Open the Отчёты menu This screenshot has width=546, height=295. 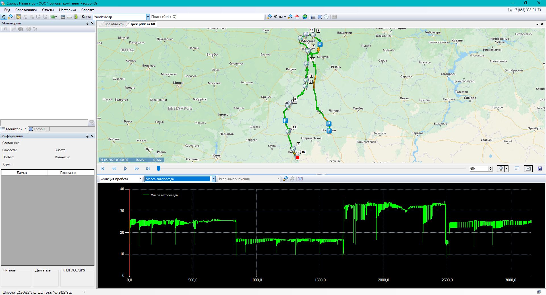coord(48,10)
